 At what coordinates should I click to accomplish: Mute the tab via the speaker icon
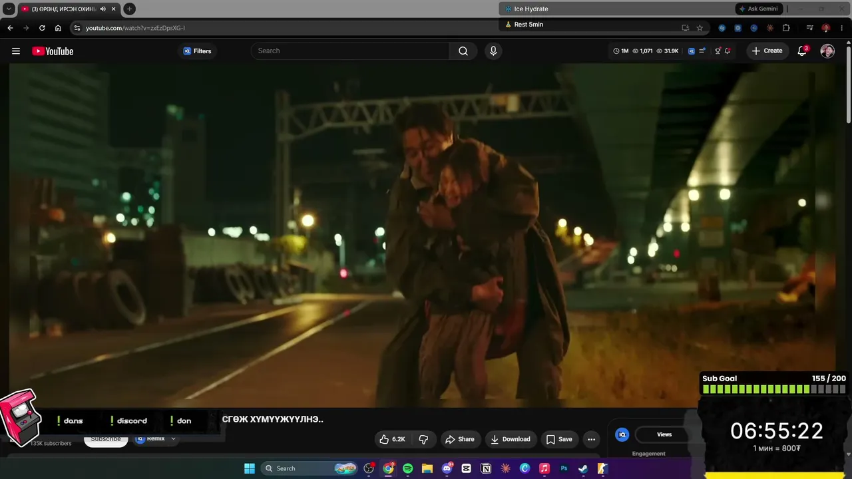(103, 9)
